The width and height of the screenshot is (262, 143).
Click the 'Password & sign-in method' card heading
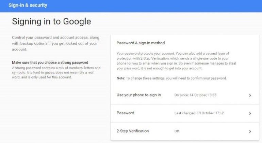click(141, 43)
